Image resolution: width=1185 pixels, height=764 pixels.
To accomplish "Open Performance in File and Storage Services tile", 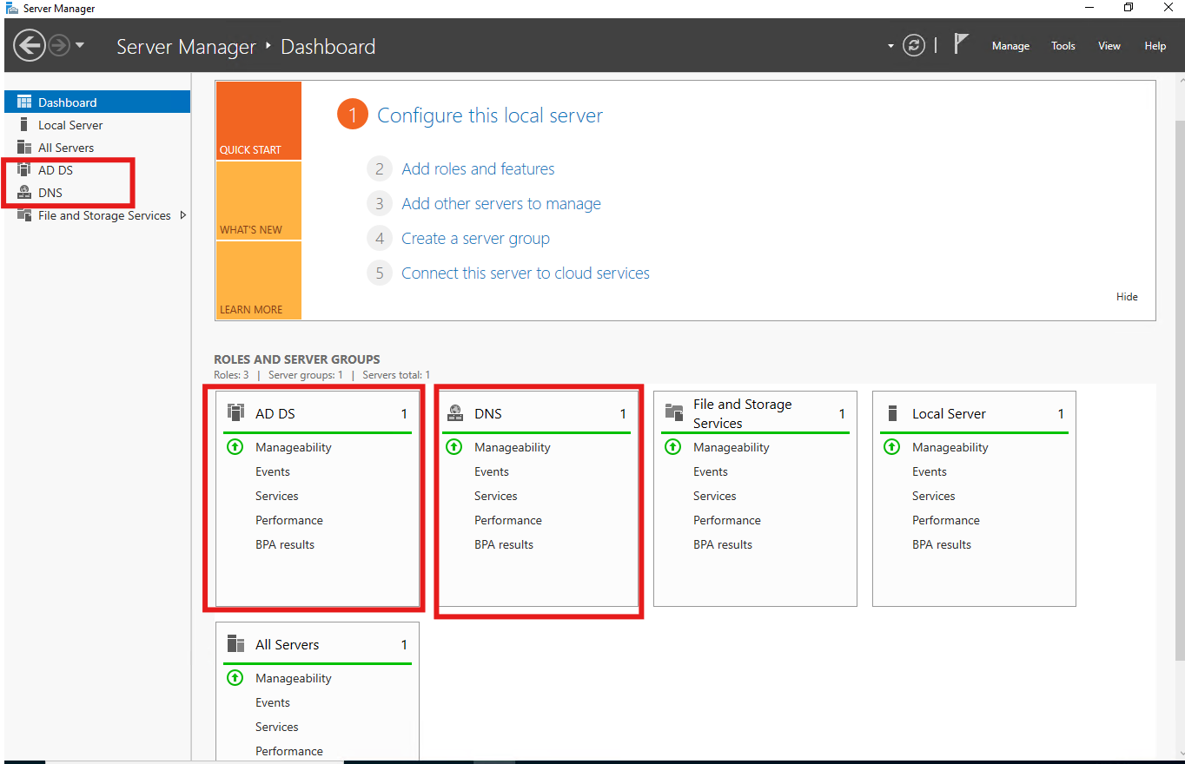I will [727, 521].
